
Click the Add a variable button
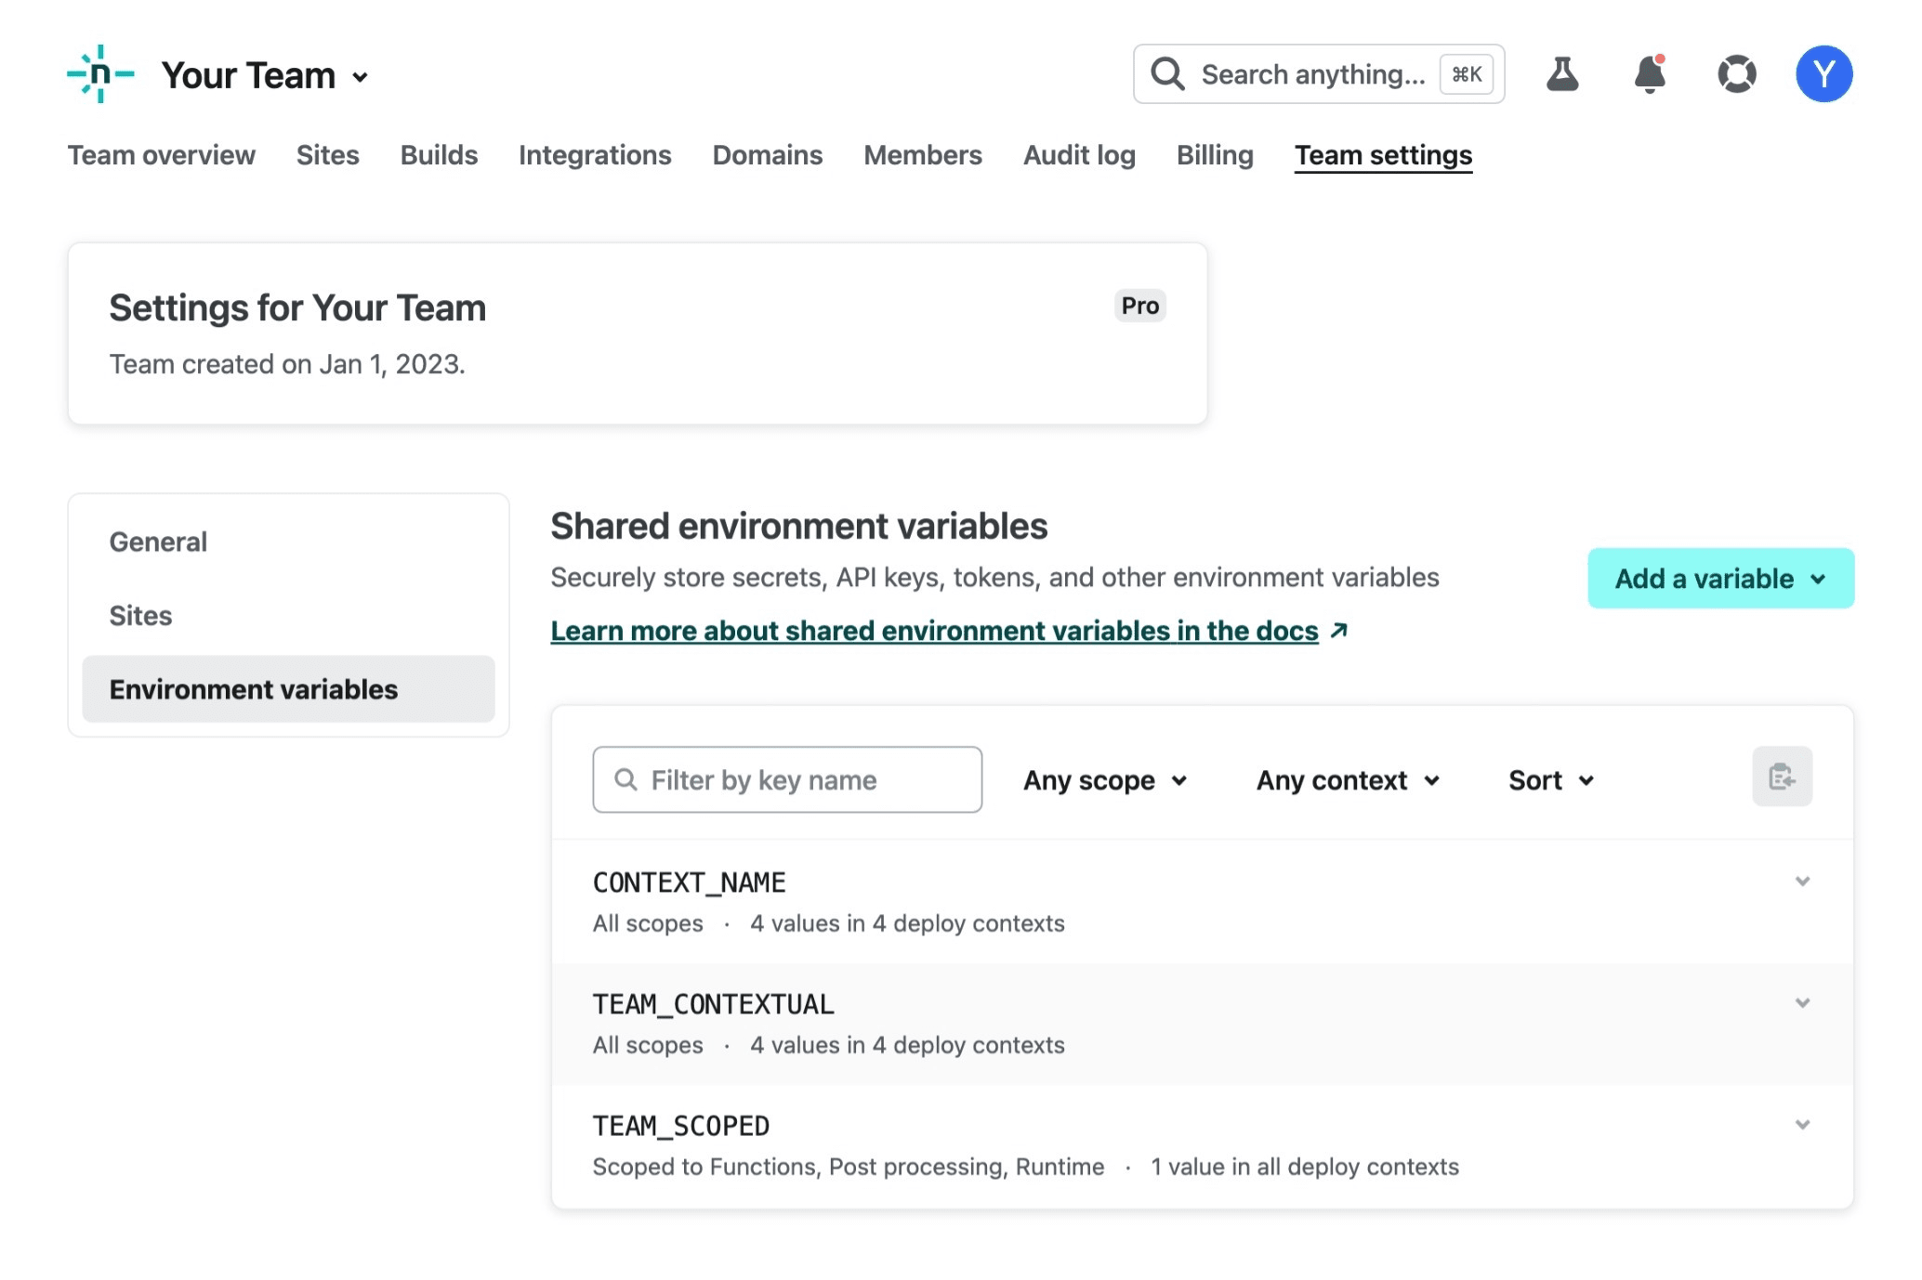pyautogui.click(x=1720, y=579)
